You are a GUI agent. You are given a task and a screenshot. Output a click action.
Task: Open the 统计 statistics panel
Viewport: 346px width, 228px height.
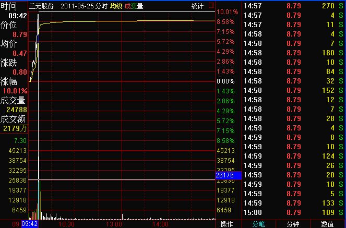198,6
